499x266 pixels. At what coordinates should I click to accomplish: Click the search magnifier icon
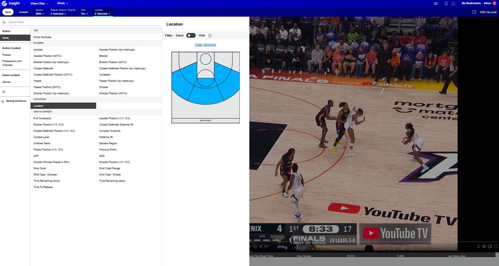coord(4,22)
